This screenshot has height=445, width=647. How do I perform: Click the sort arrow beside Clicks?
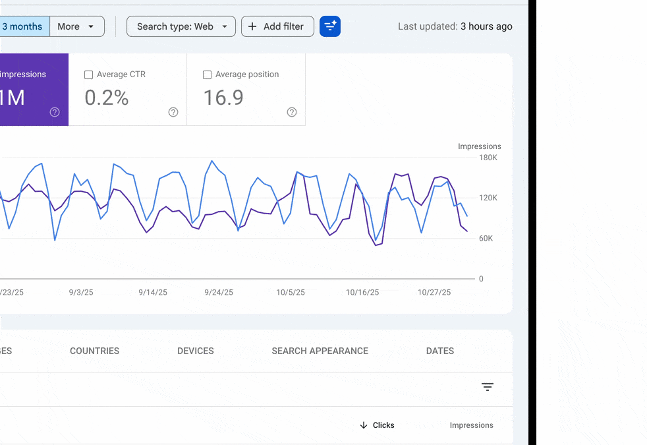pos(363,425)
